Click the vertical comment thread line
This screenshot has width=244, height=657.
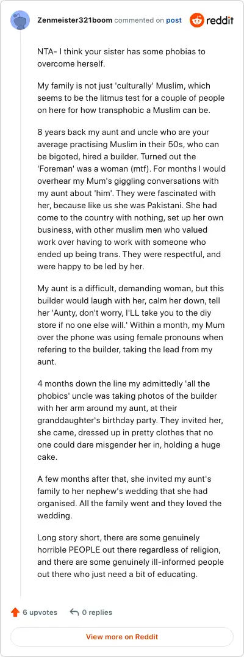[x=20, y=314]
